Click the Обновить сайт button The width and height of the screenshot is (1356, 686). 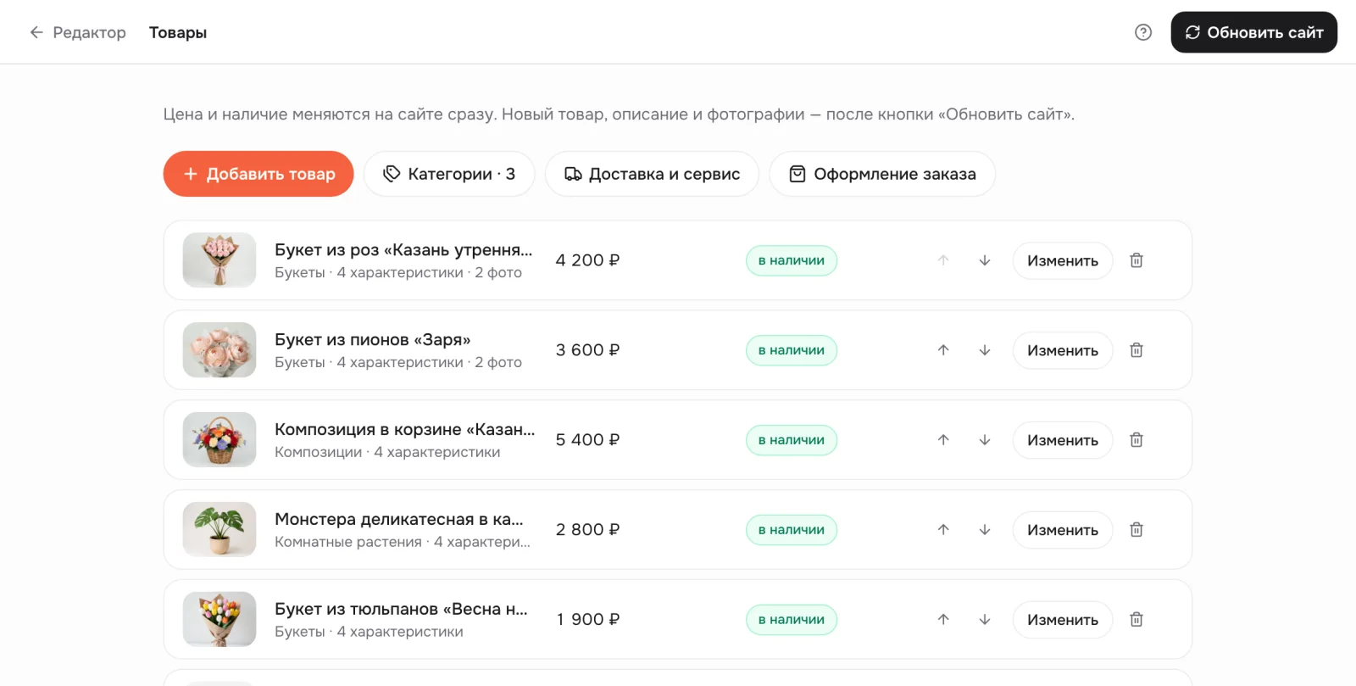(x=1253, y=32)
